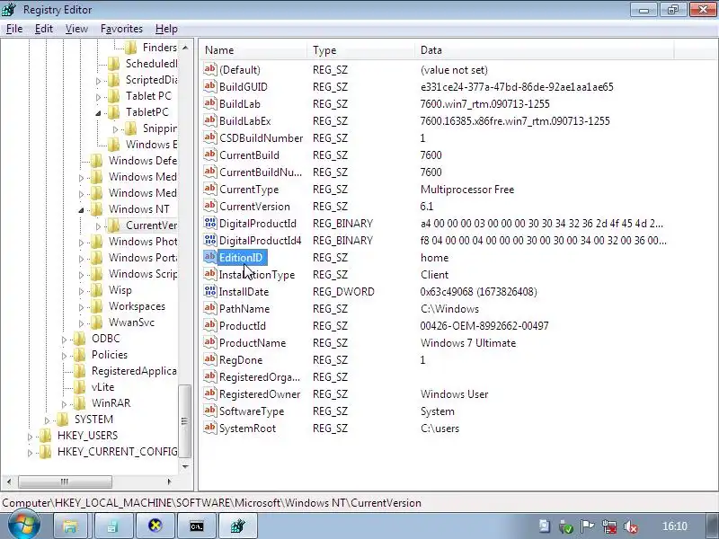Click the tree horizontal scrollbar thumb
The image size is (719, 539).
tap(65, 482)
